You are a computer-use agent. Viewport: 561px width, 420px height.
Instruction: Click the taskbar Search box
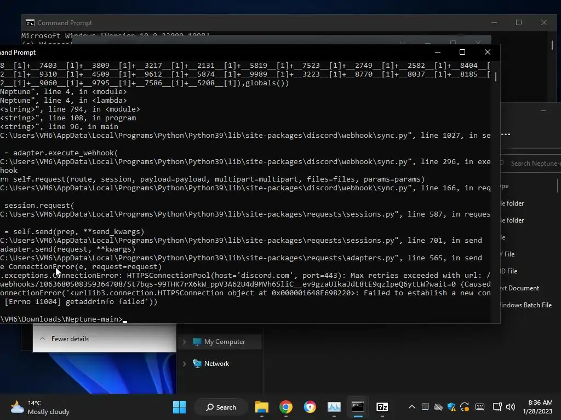coord(221,407)
